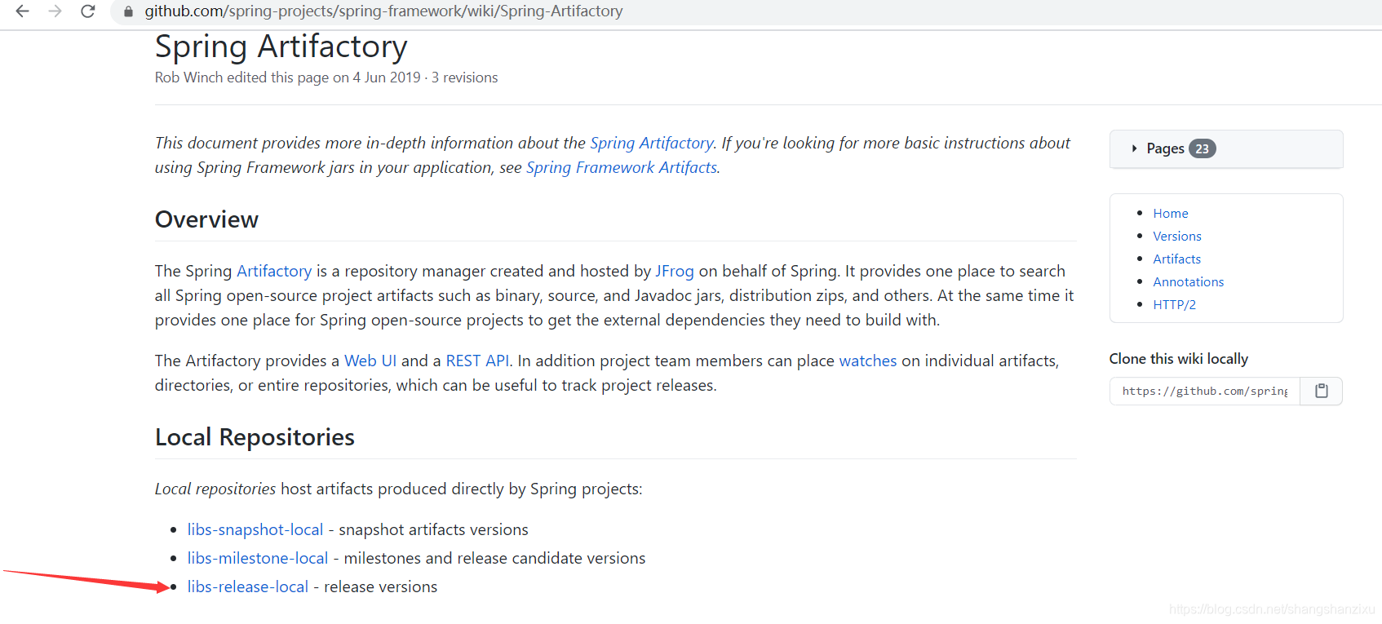Click 'snapshot artifacts versions' description text

coord(433,529)
